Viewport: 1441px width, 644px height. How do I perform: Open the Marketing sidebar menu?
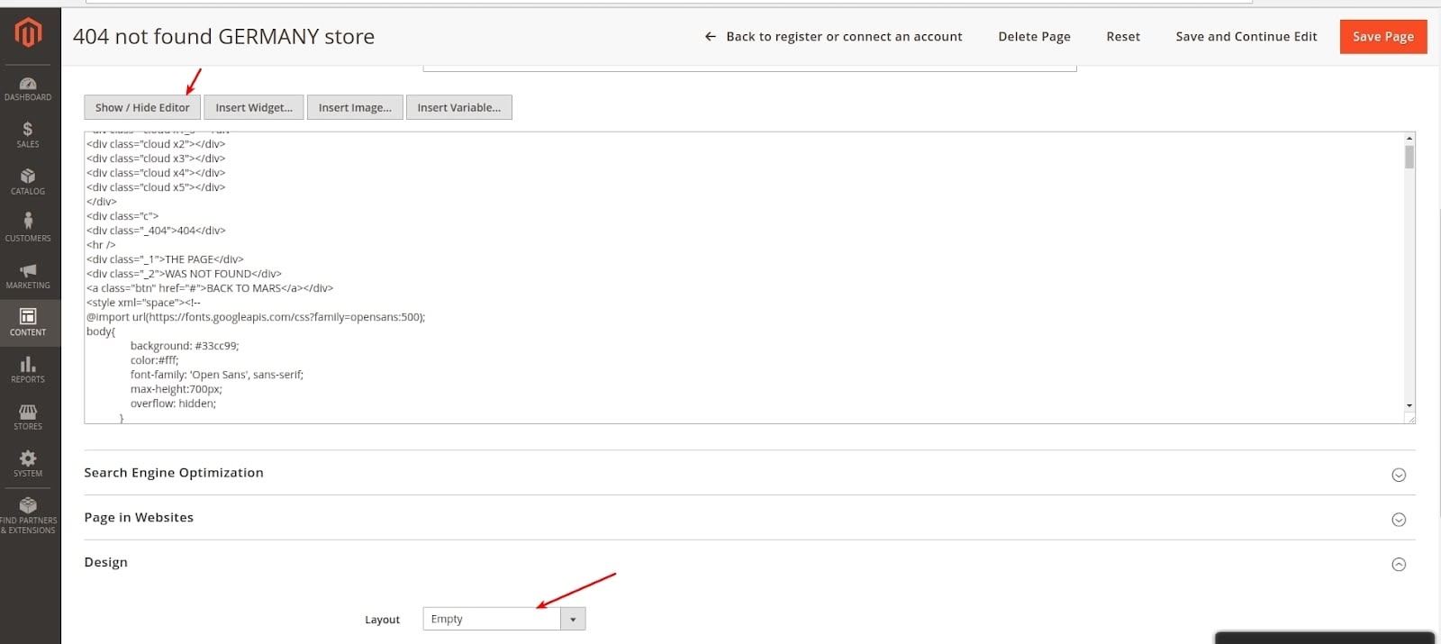(28, 276)
